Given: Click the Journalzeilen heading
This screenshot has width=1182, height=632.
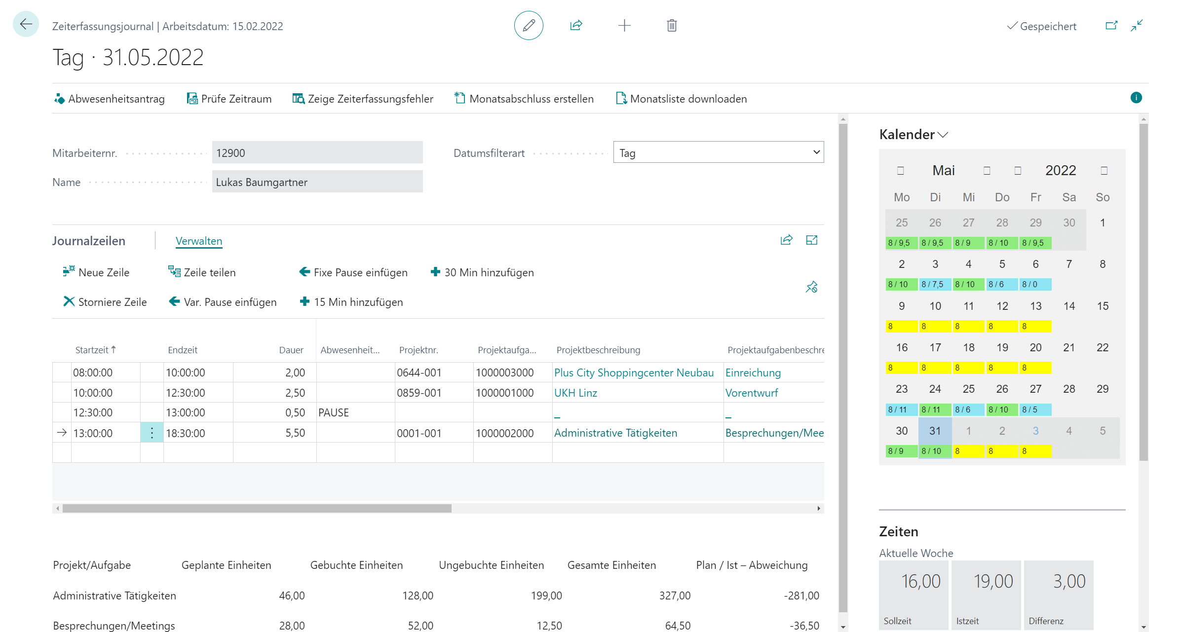Looking at the screenshot, I should point(89,241).
